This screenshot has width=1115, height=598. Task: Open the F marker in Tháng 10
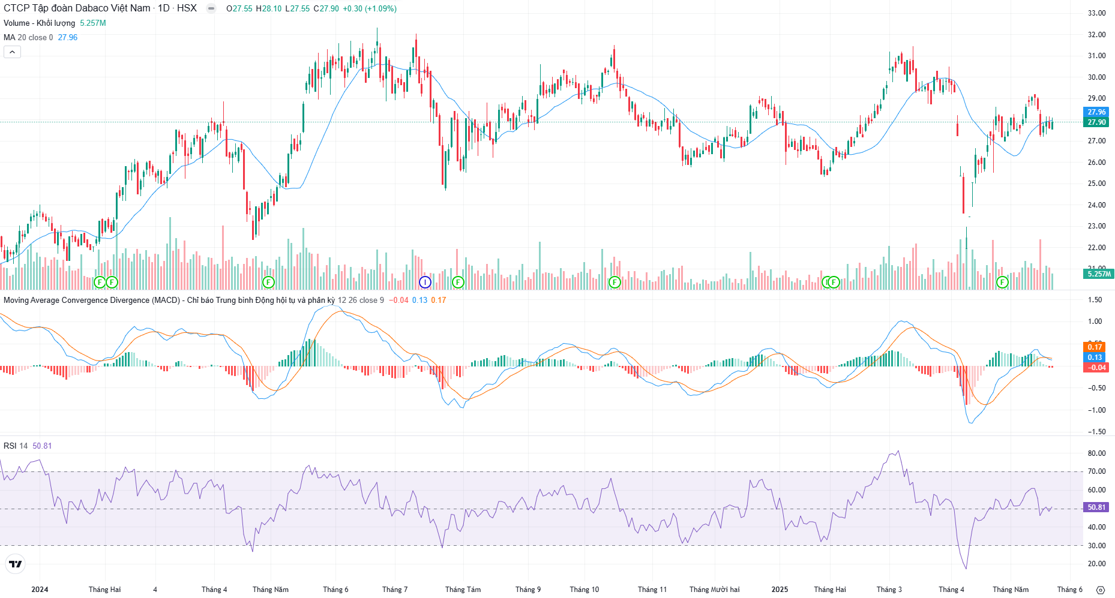click(x=615, y=282)
